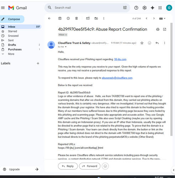Click the reported URL hxxps line

(x=80, y=148)
